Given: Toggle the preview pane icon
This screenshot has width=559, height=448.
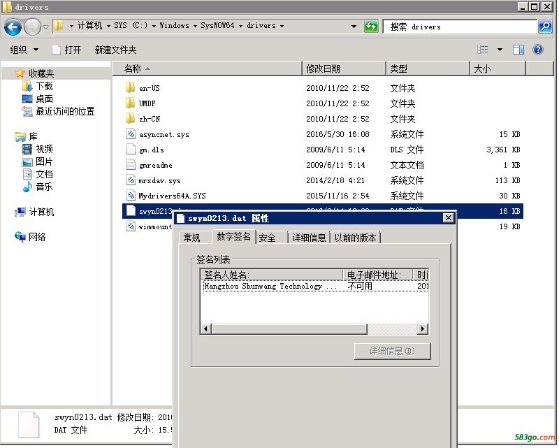Looking at the screenshot, I should click(x=518, y=50).
